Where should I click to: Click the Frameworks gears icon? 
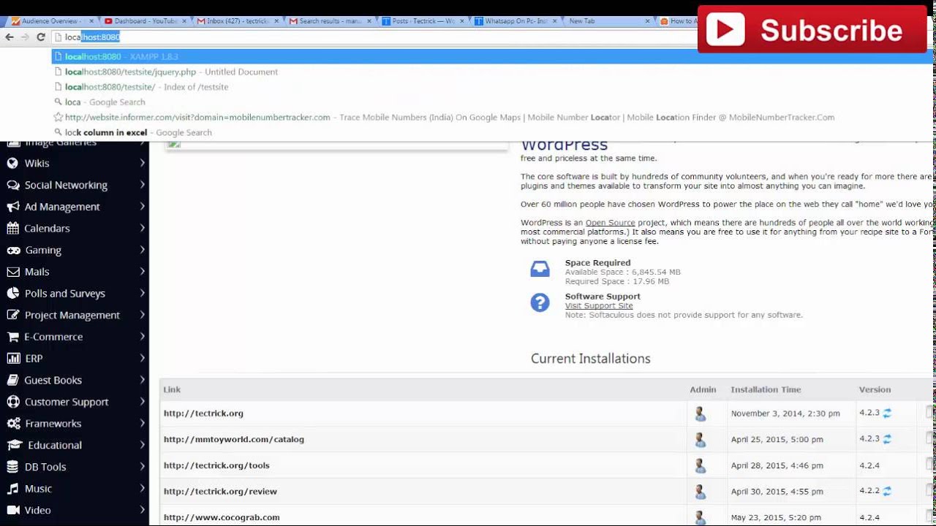tap(12, 424)
